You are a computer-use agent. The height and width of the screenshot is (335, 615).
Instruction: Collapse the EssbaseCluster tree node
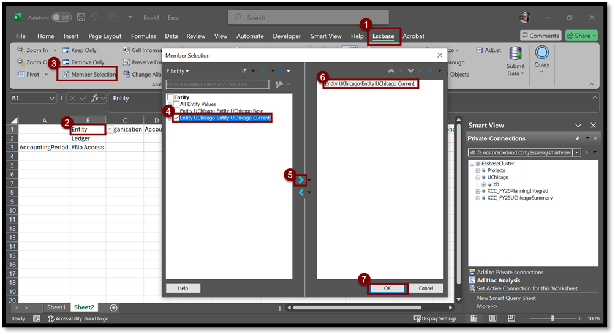[472, 164]
